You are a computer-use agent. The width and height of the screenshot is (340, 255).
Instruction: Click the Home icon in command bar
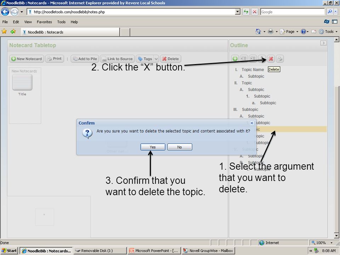pos(258,32)
